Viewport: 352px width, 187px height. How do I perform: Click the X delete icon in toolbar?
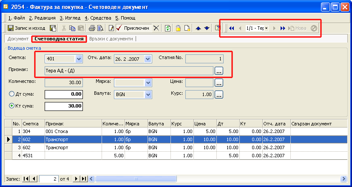click(156, 28)
